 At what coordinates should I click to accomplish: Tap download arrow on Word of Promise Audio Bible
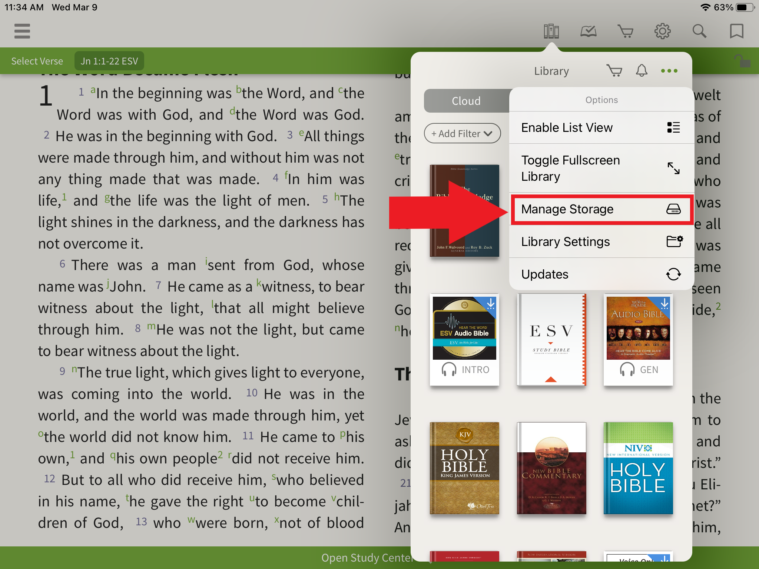664,304
